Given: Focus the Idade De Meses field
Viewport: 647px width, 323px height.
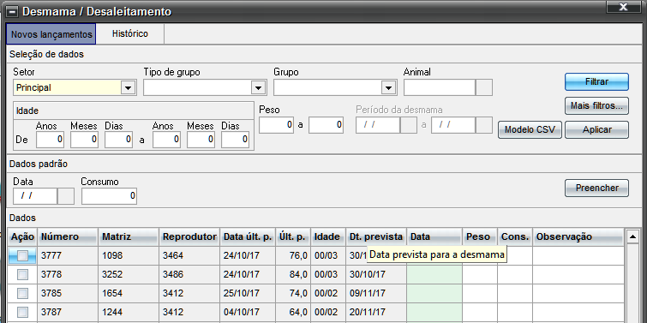Looking at the screenshot, I should [84, 140].
